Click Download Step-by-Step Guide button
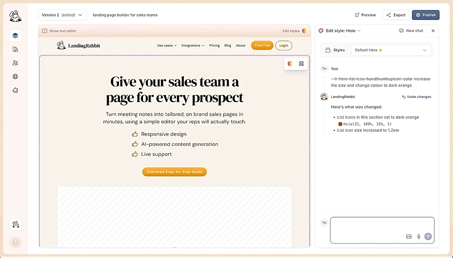453x258 pixels. [174, 172]
